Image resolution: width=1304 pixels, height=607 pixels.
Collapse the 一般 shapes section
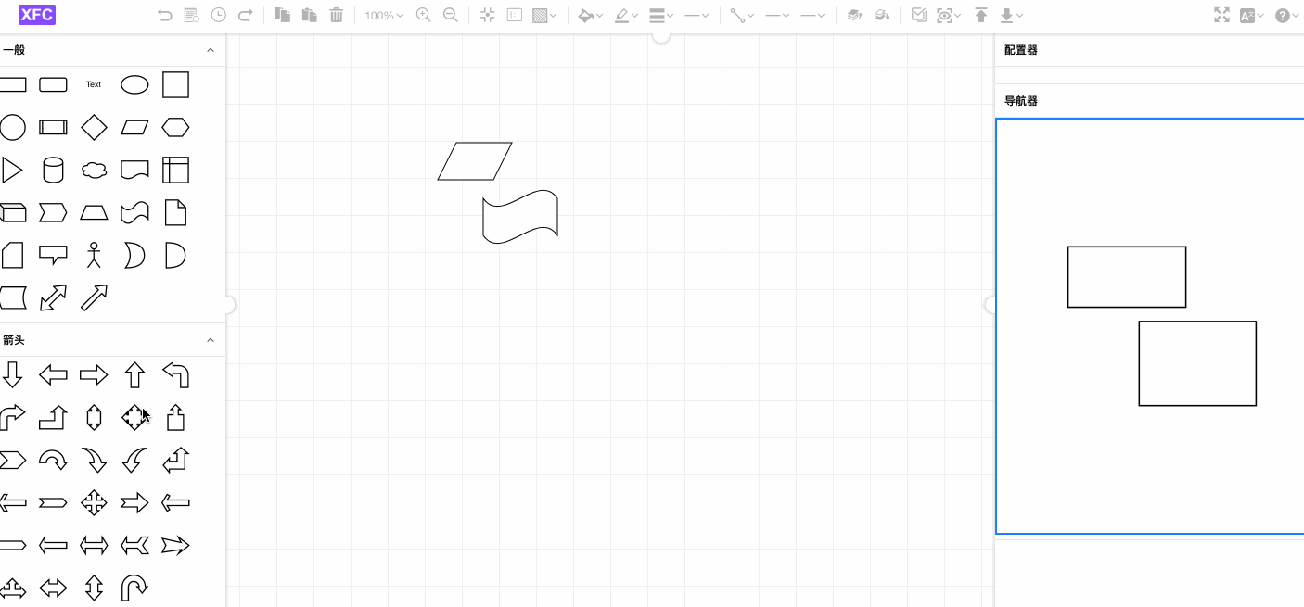point(211,50)
